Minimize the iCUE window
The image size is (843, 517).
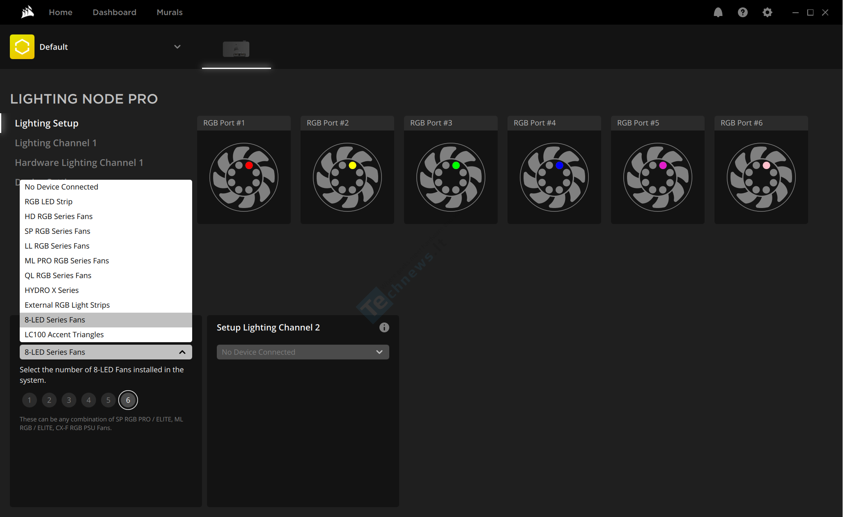[795, 13]
